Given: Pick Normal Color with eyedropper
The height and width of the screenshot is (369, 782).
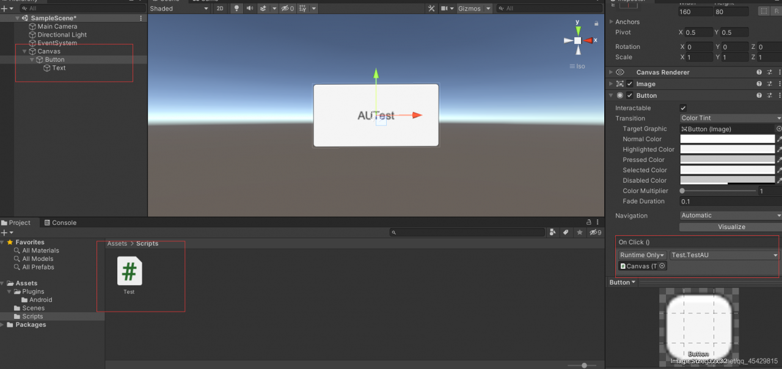Looking at the screenshot, I should coord(779,139).
